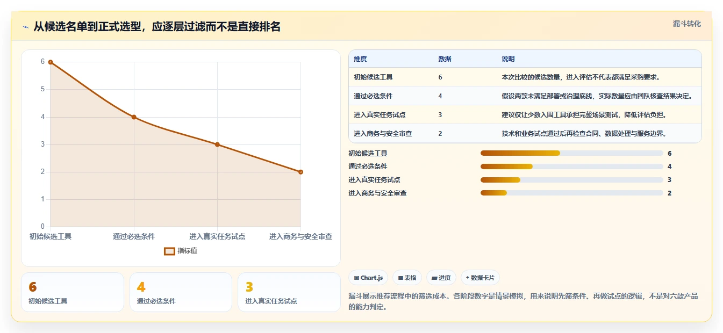The height and width of the screenshot is (333, 723).
Task: Click x-axis label 进入真实任务试点 in chart
Action: (217, 236)
